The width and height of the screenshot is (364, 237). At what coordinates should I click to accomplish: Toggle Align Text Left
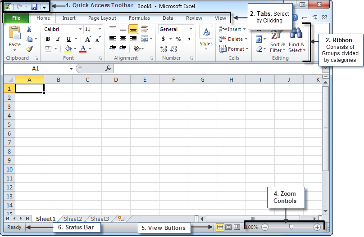pos(113,39)
